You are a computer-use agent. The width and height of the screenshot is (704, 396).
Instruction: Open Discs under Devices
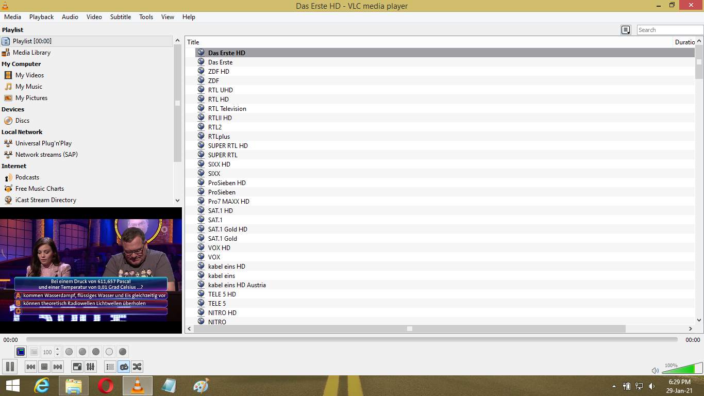coord(22,121)
